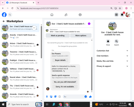Show hidden system tray icons

[x=107, y=104]
